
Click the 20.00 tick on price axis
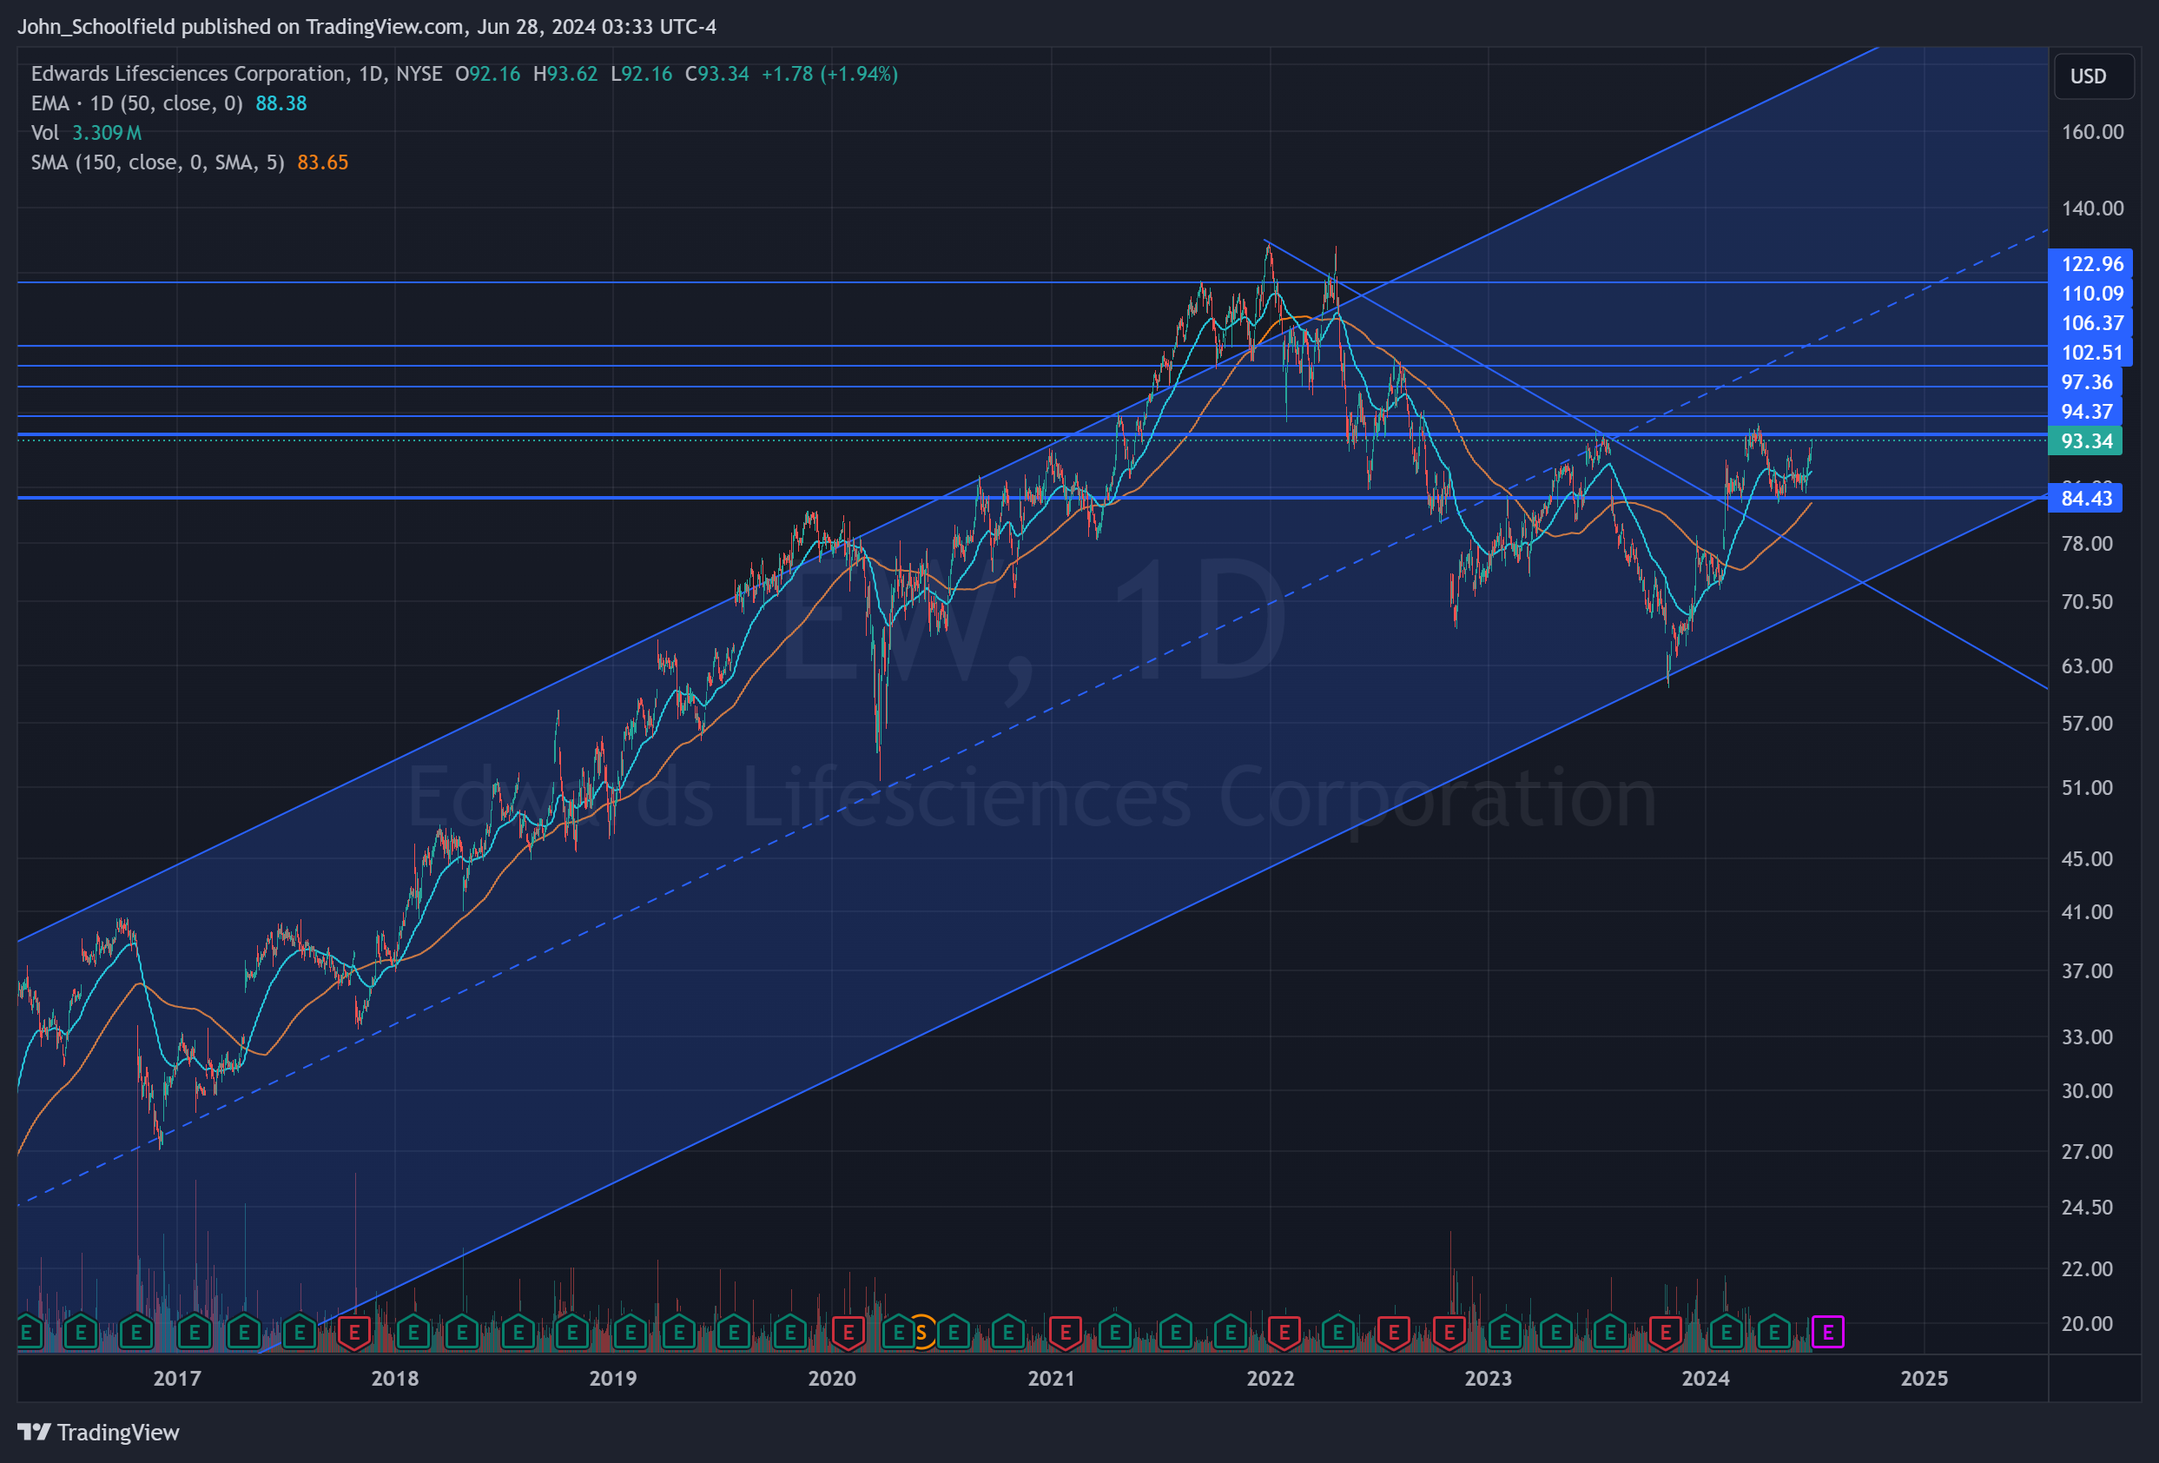coord(2087,1324)
